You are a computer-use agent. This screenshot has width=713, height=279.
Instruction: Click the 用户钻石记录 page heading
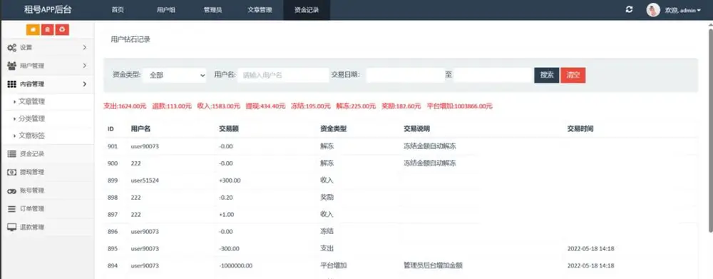[130, 39]
